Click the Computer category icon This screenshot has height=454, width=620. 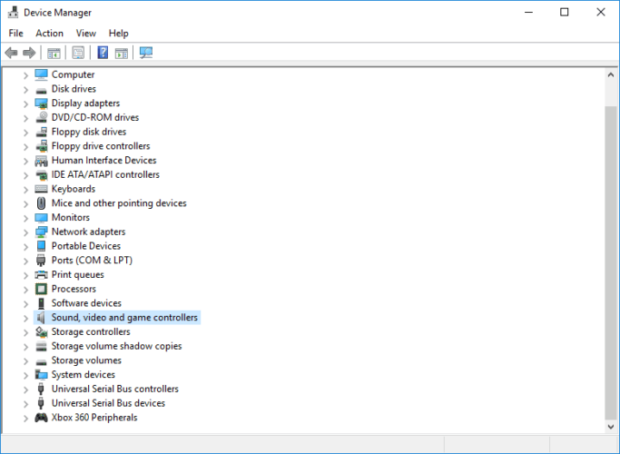click(41, 74)
